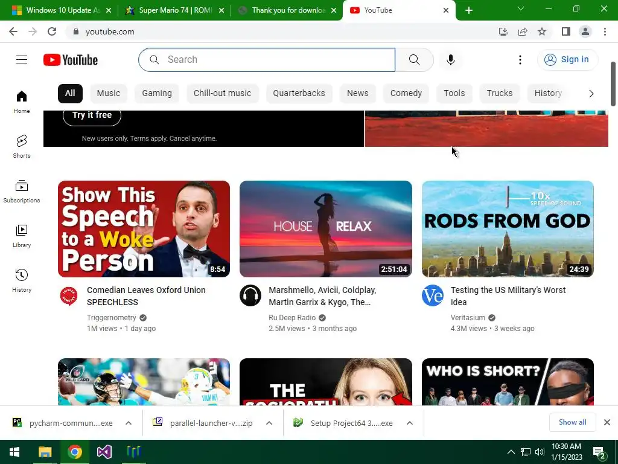Image resolution: width=618 pixels, height=464 pixels.
Task: Click the YouTube logo
Action: pos(71,60)
